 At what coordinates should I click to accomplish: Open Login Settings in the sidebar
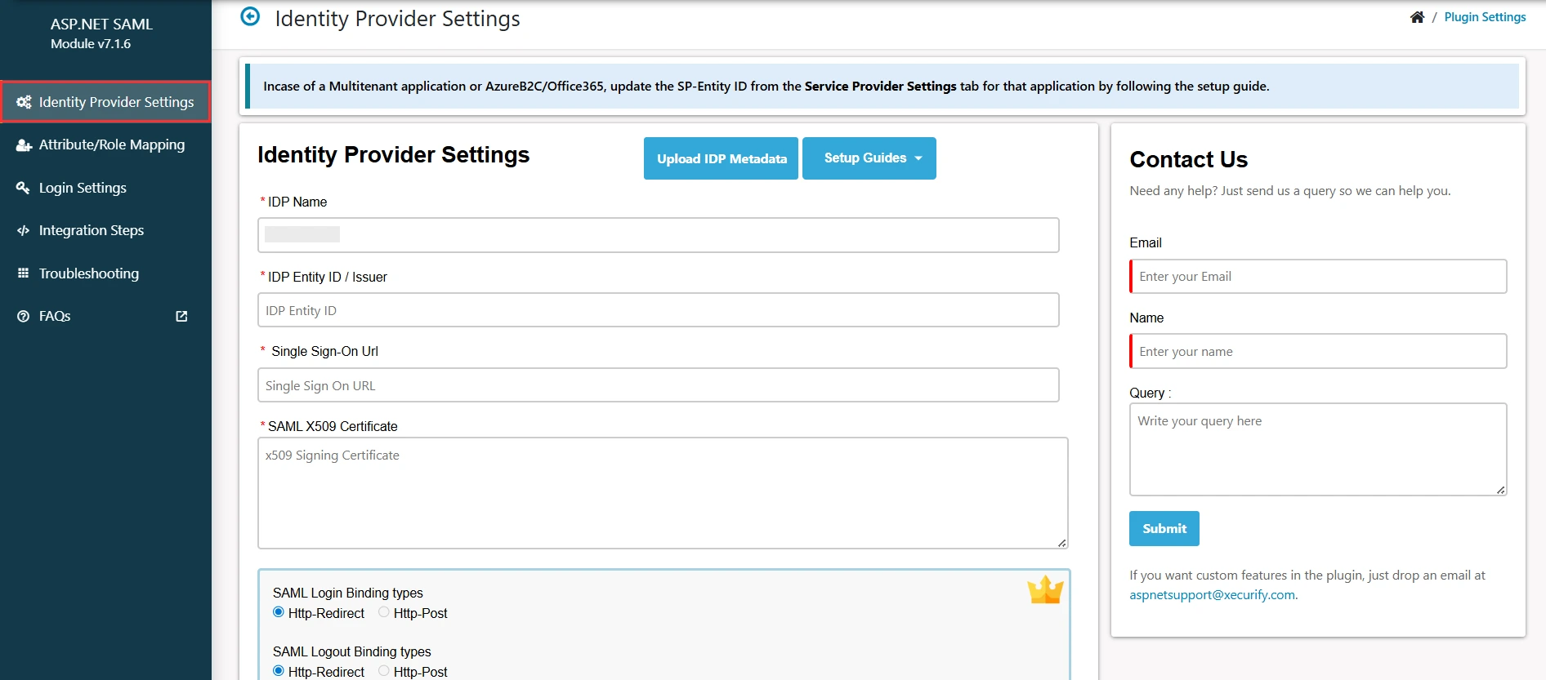83,188
